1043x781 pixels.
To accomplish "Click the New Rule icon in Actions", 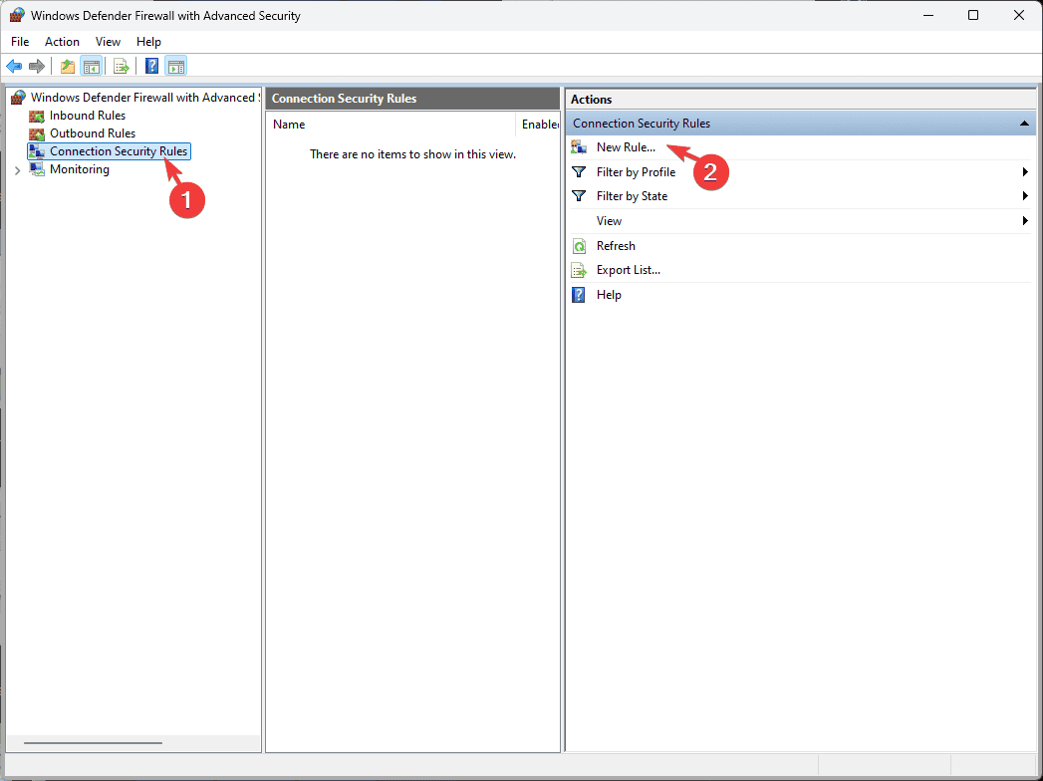I will coord(579,147).
